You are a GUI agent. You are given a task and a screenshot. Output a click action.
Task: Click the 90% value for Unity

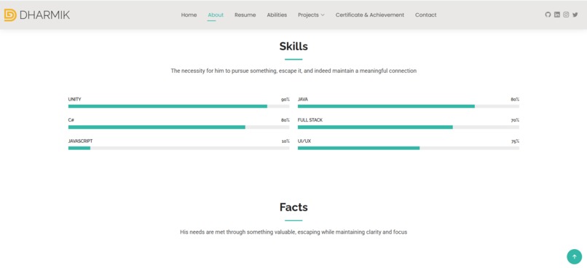[285, 100]
